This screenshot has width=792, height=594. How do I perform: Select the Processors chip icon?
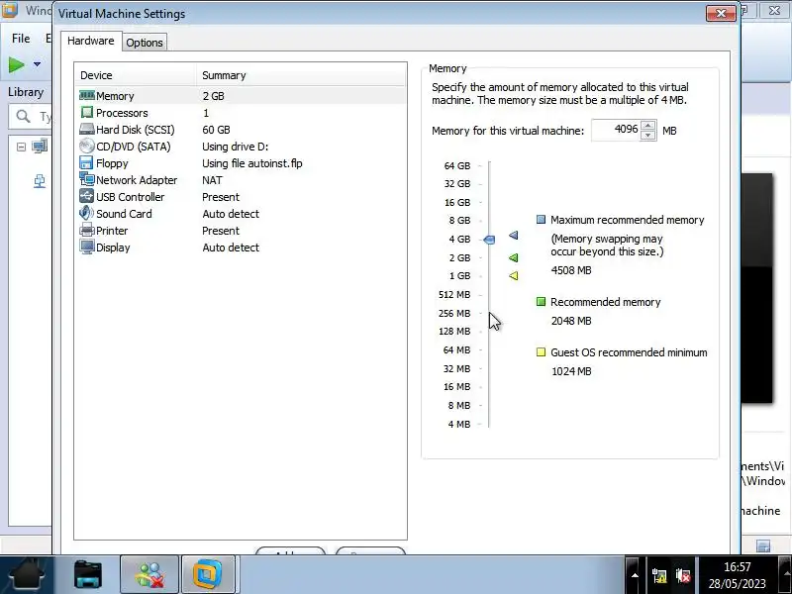[87, 112]
